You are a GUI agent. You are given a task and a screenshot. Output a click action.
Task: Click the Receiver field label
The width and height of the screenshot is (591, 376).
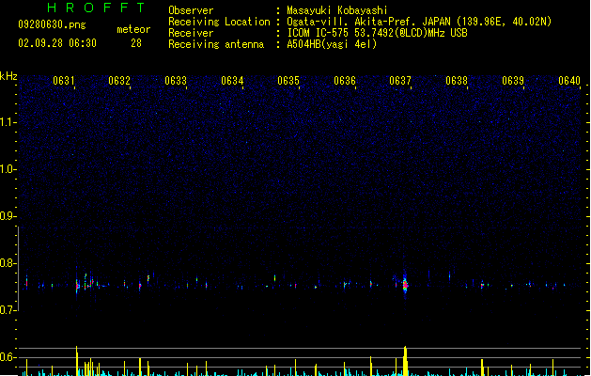click(x=191, y=33)
